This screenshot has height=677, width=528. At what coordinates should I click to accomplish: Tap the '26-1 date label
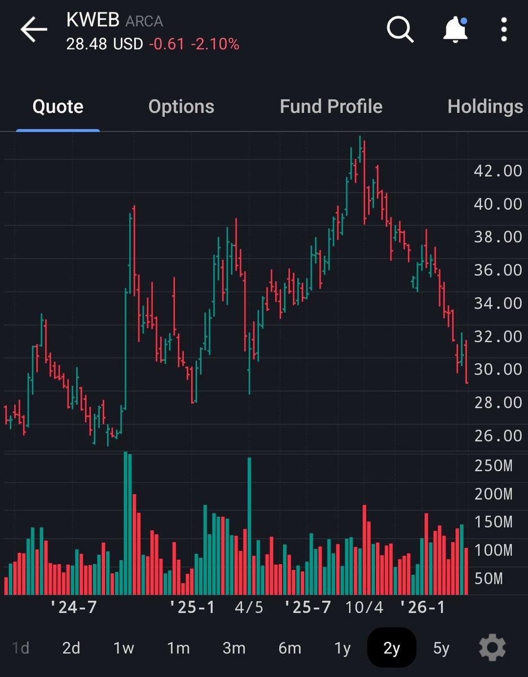tap(423, 607)
